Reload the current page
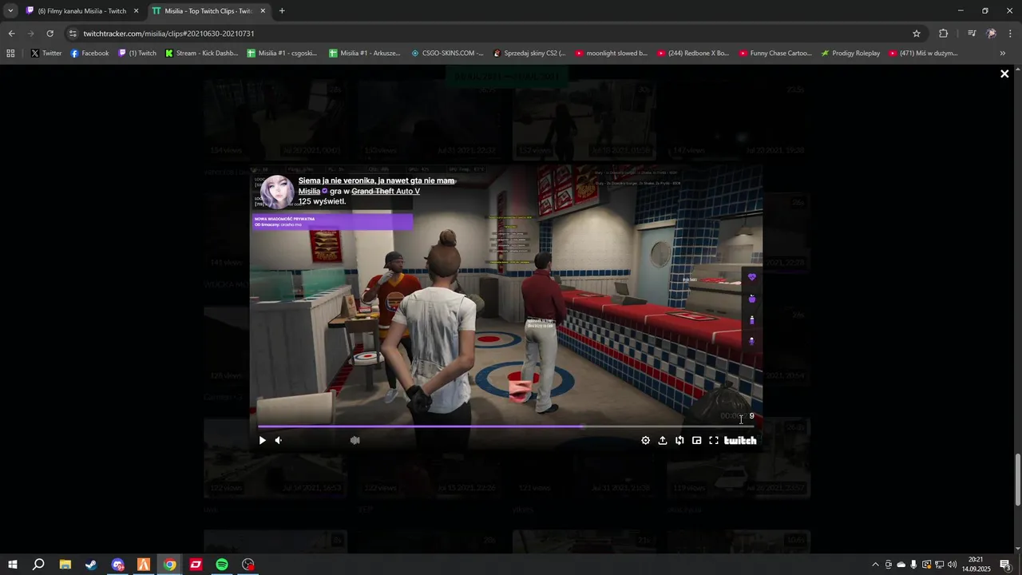 50,34
